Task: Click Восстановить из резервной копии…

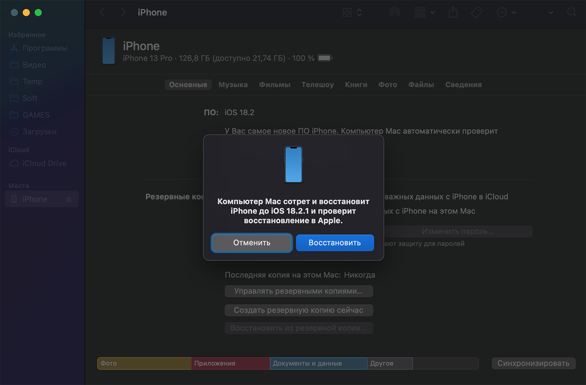Action: pyautogui.click(x=299, y=328)
